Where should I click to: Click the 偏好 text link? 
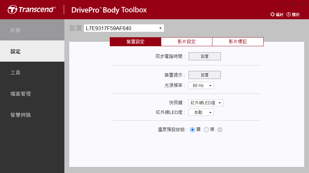point(279,14)
